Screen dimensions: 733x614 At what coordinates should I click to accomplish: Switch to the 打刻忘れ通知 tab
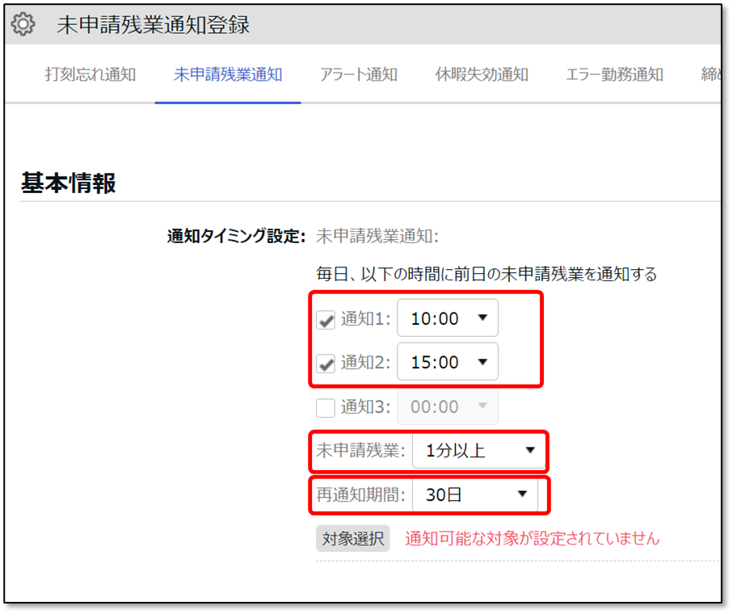pos(90,75)
